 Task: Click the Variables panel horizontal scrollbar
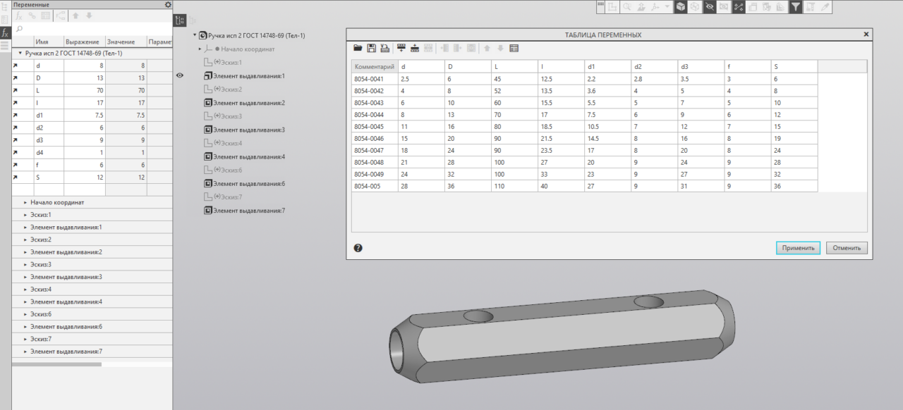point(56,365)
